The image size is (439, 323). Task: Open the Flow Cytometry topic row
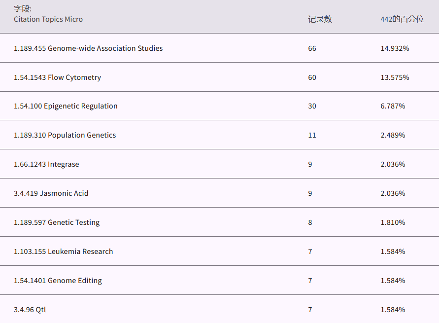pos(57,77)
